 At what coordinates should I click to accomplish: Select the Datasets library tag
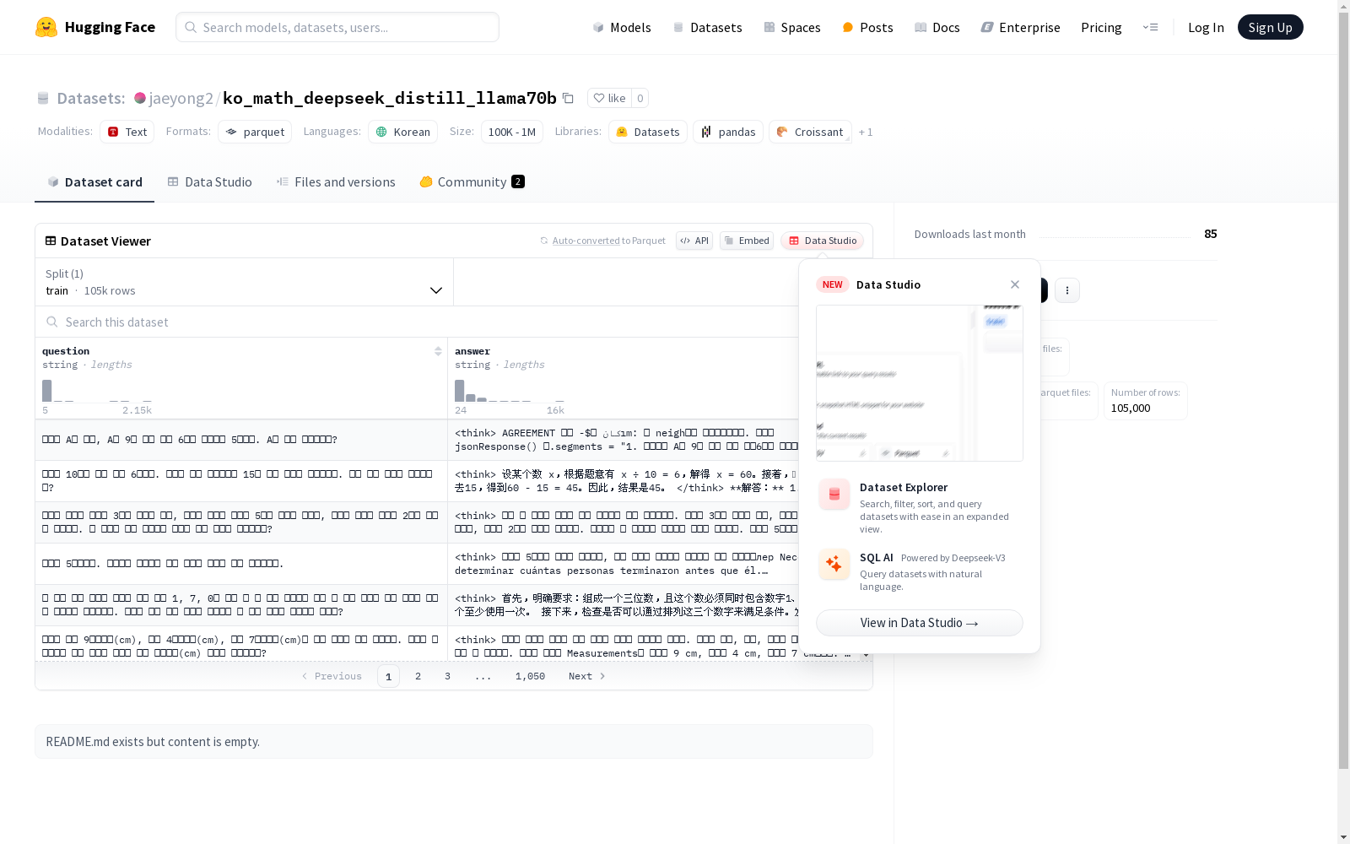point(648,132)
